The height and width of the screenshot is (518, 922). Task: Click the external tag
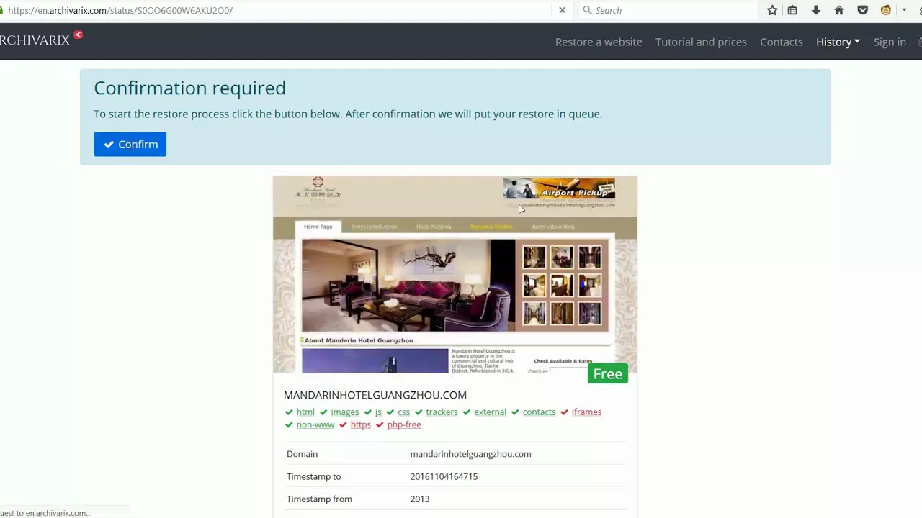coord(490,412)
